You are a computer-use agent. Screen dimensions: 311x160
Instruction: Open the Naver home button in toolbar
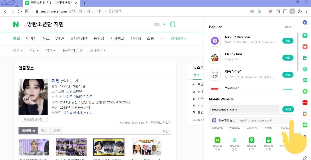coord(27,11)
